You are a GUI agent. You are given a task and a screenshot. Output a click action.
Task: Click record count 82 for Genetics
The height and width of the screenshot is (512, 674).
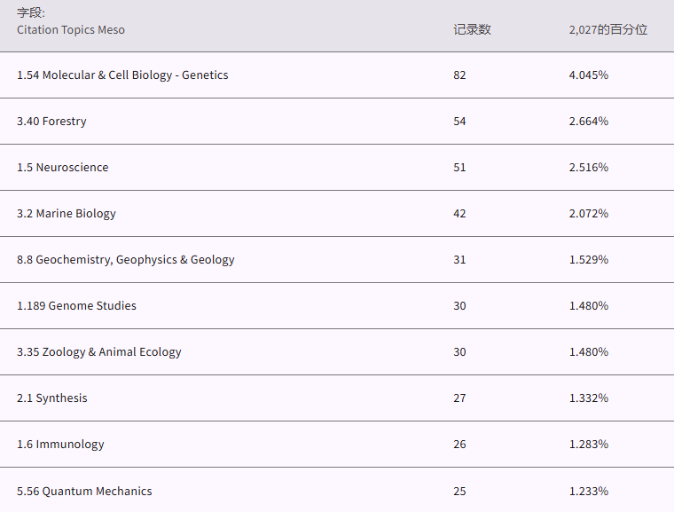[x=459, y=75]
